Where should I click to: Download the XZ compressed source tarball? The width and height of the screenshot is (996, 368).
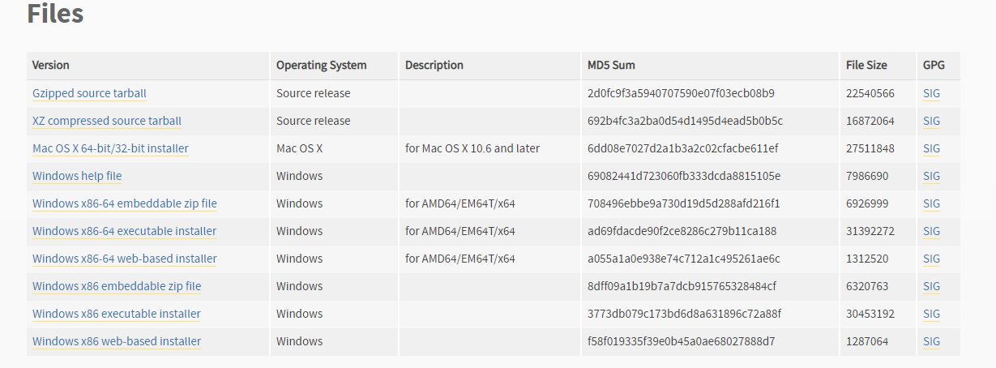(x=107, y=121)
